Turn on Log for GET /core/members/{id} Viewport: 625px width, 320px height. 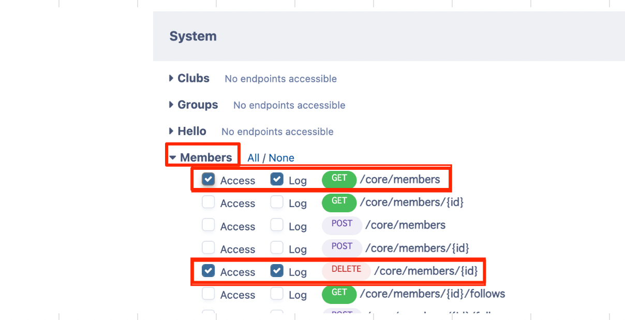[x=277, y=202]
